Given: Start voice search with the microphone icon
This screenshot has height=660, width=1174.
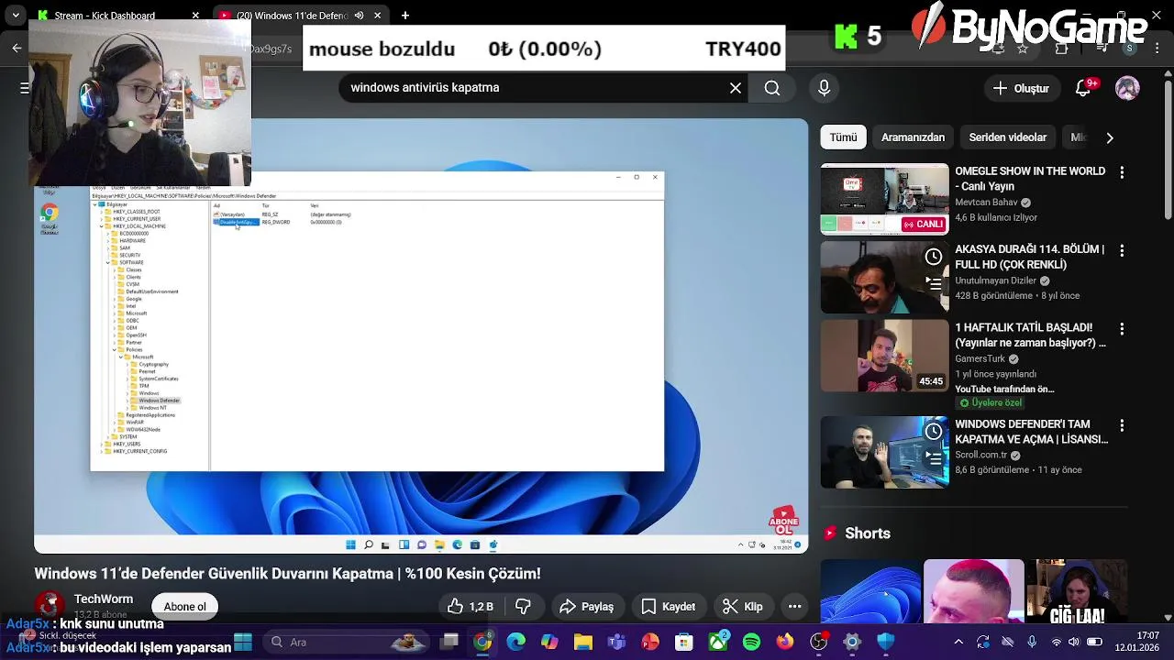Looking at the screenshot, I should pyautogui.click(x=824, y=88).
